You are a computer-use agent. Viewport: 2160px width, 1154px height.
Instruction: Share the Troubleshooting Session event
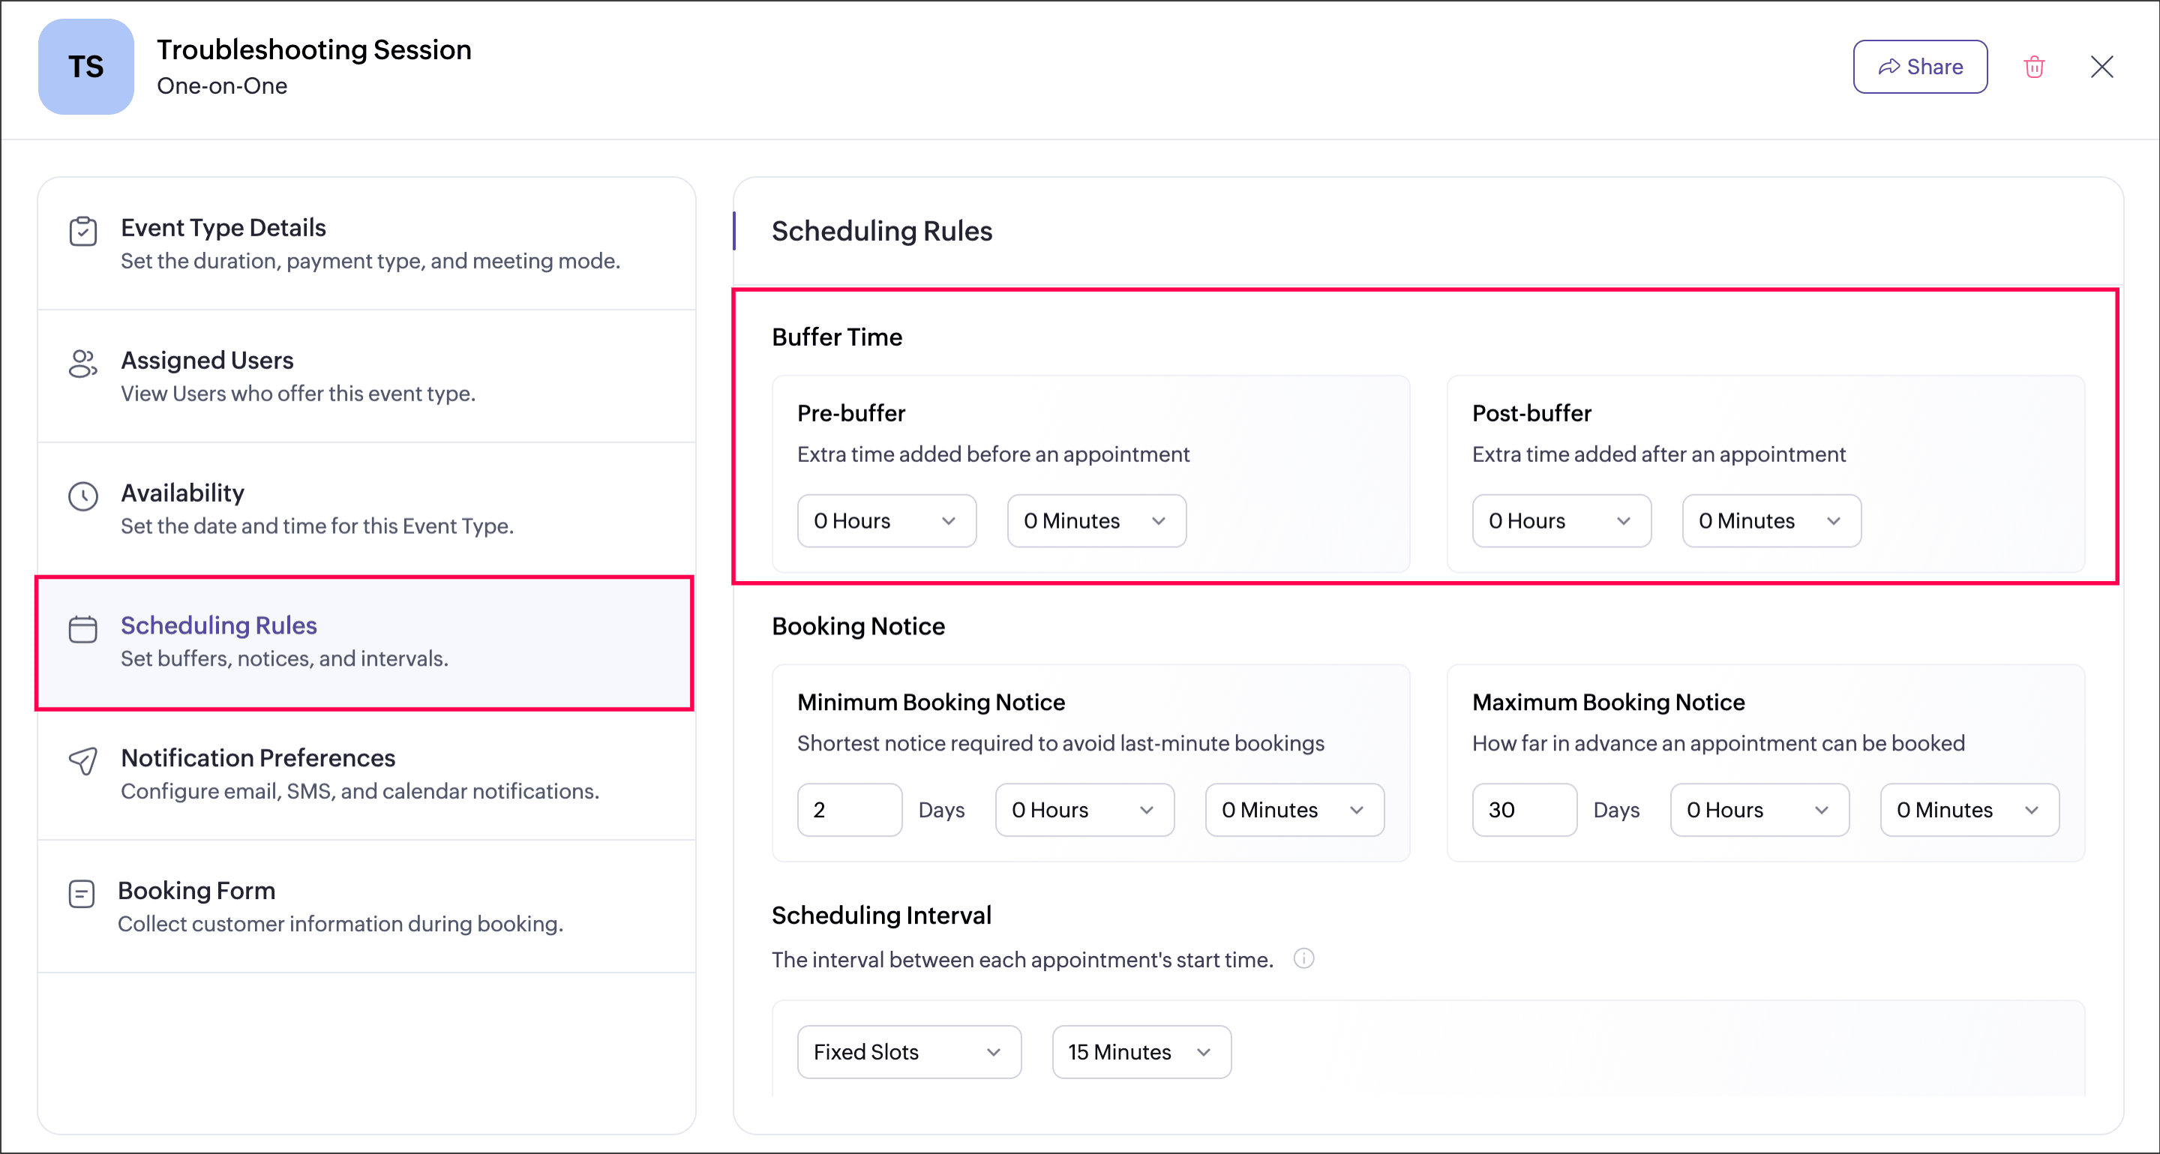click(1919, 67)
